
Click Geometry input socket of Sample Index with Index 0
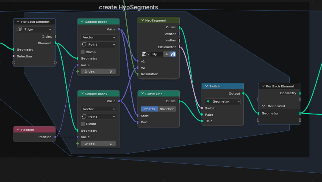(x=78, y=59)
